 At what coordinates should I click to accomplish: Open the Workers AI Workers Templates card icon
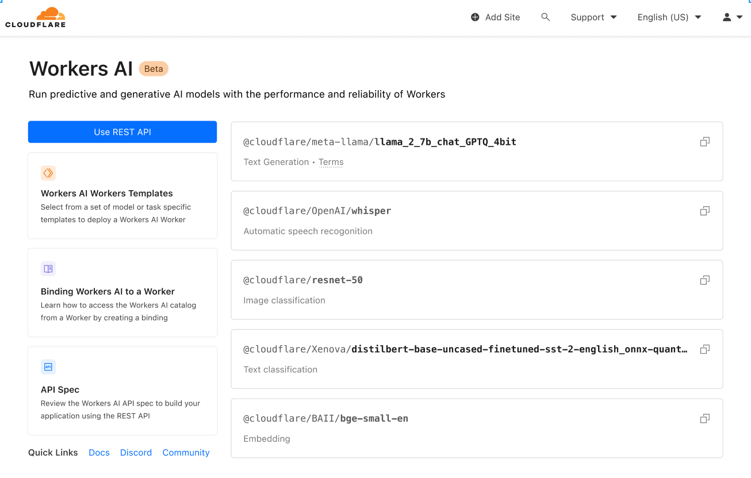point(48,173)
